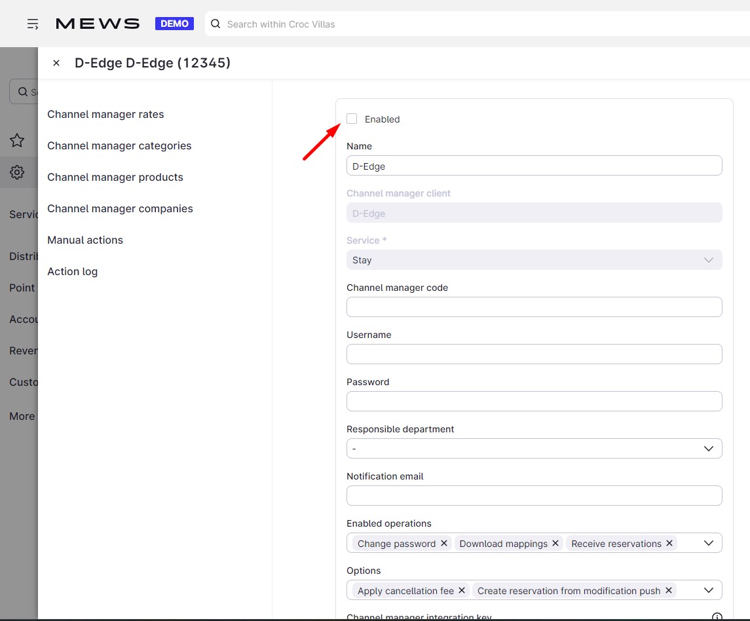This screenshot has height=621, width=750.
Task: Open Action log
Action: click(x=72, y=272)
